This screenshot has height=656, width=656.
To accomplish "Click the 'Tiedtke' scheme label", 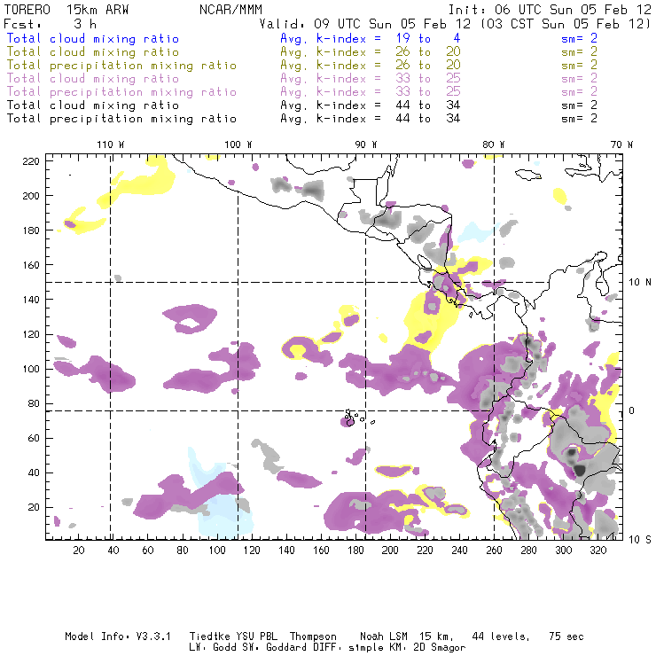I will (x=209, y=636).
